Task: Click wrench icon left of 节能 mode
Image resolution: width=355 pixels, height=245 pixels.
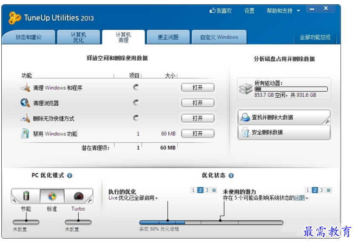Action: click(14, 200)
